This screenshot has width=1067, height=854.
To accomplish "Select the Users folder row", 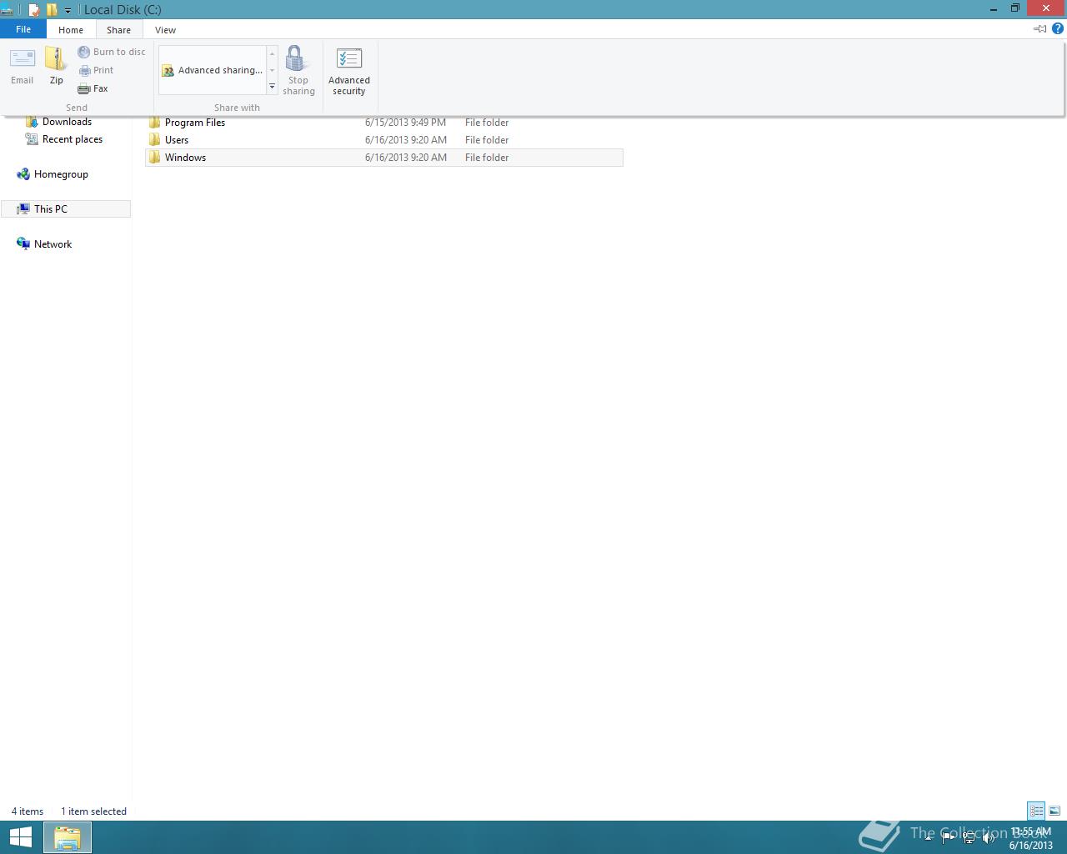I will tap(383, 140).
